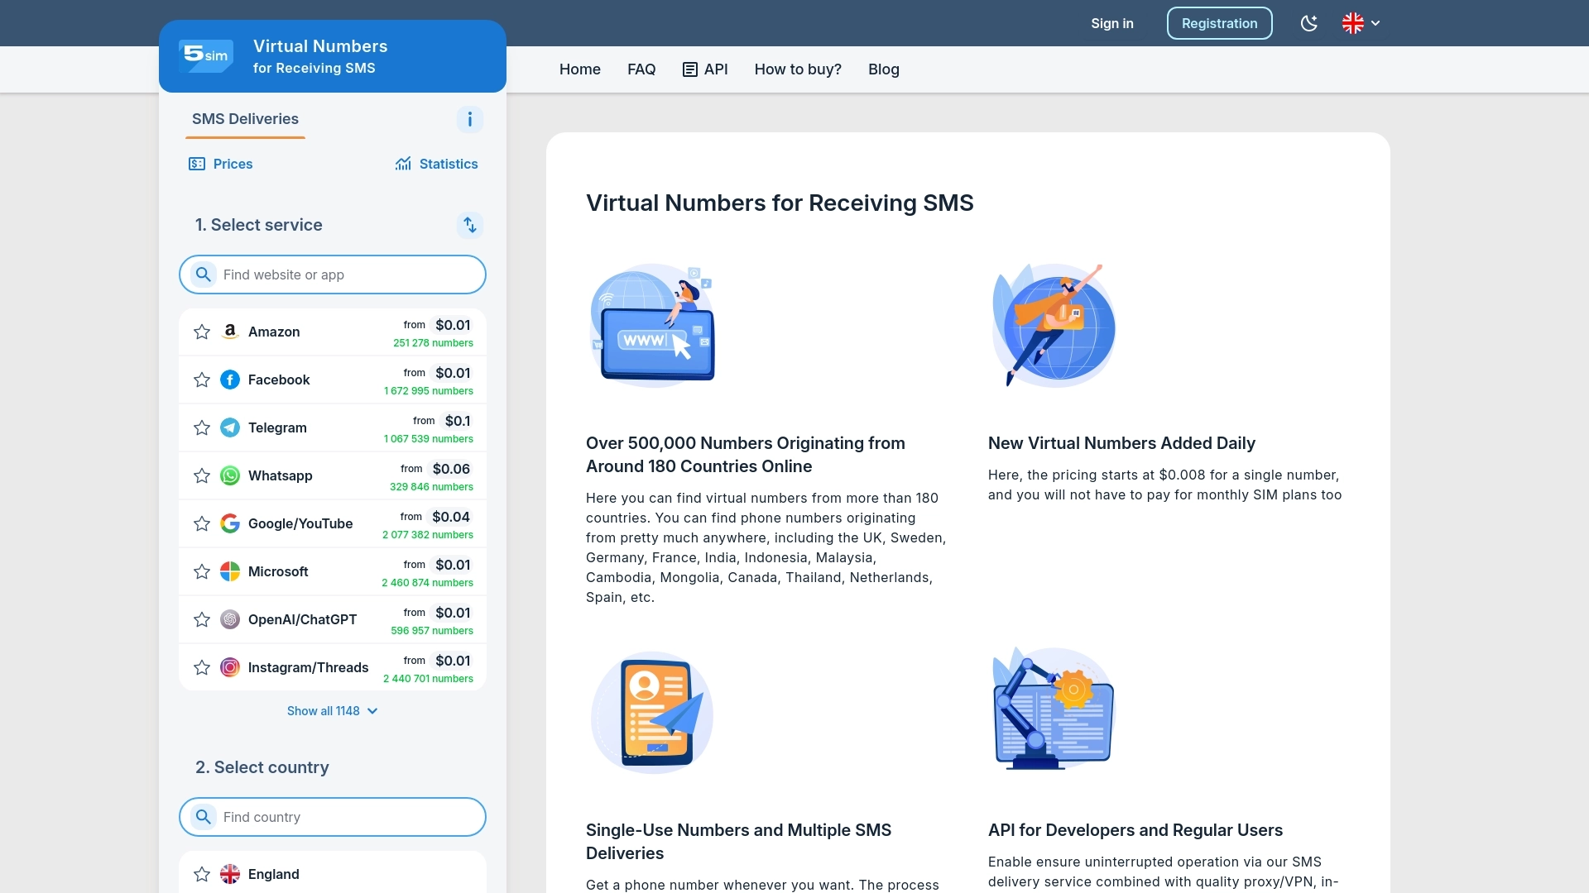Select the Google/YouTube service name
This screenshot has width=1589, height=893.
pos(300,523)
